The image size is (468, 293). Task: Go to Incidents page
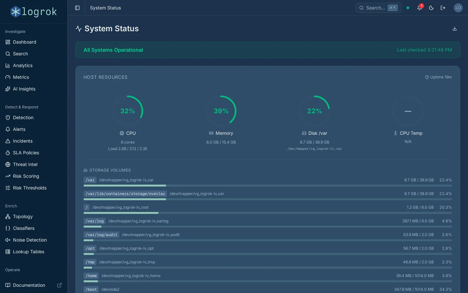tap(33, 141)
